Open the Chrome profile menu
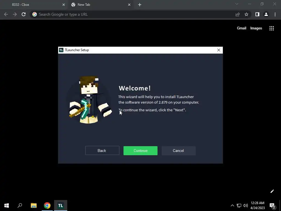Viewport: 281px width, 211px height. pos(266,14)
